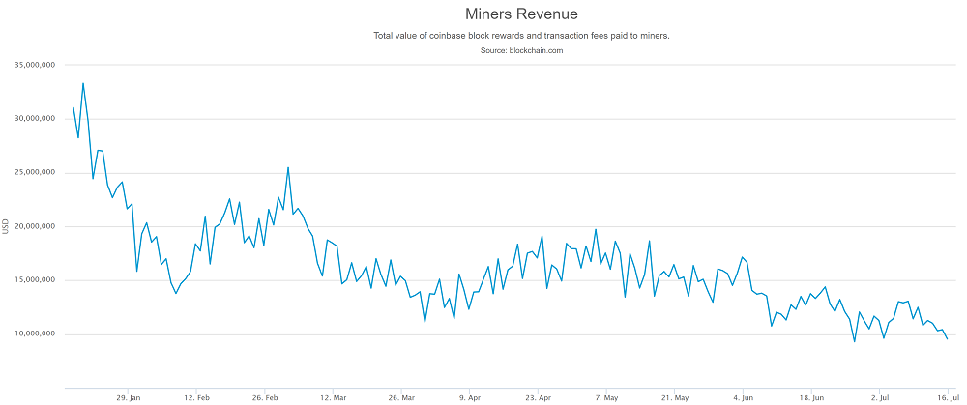Click the USD axis title
967x405 pixels.
coord(6,227)
